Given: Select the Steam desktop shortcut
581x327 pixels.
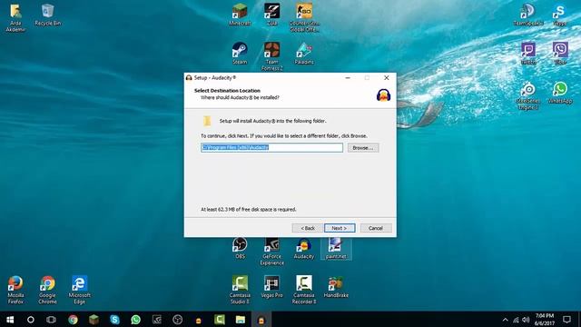Looking at the screenshot, I should point(240,54).
